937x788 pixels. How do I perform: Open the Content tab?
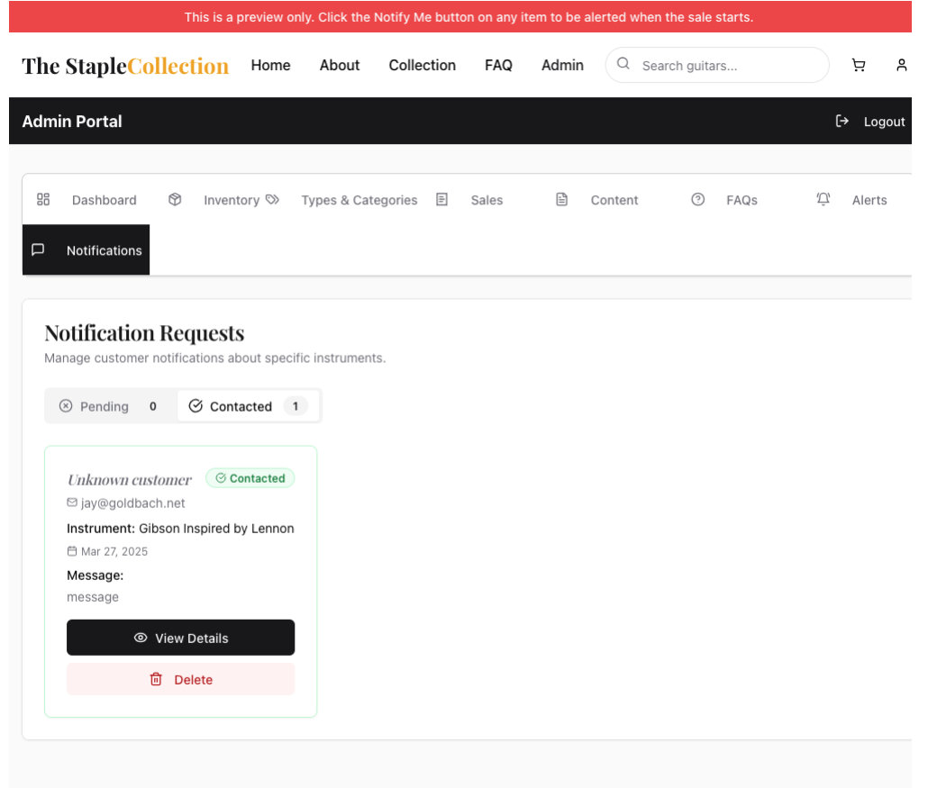pos(597,200)
